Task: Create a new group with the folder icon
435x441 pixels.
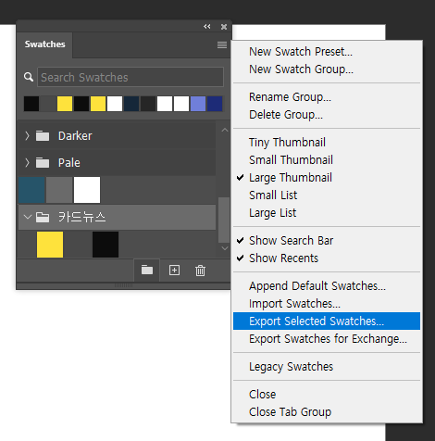Action: [147, 271]
